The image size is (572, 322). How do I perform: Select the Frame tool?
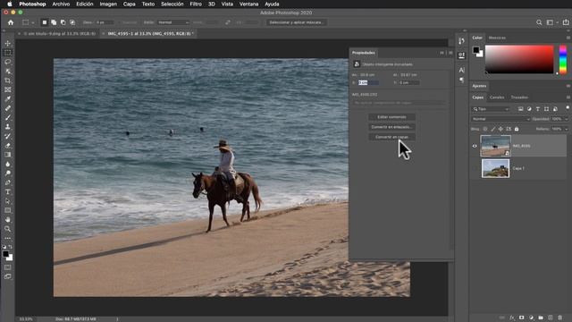coord(8,89)
